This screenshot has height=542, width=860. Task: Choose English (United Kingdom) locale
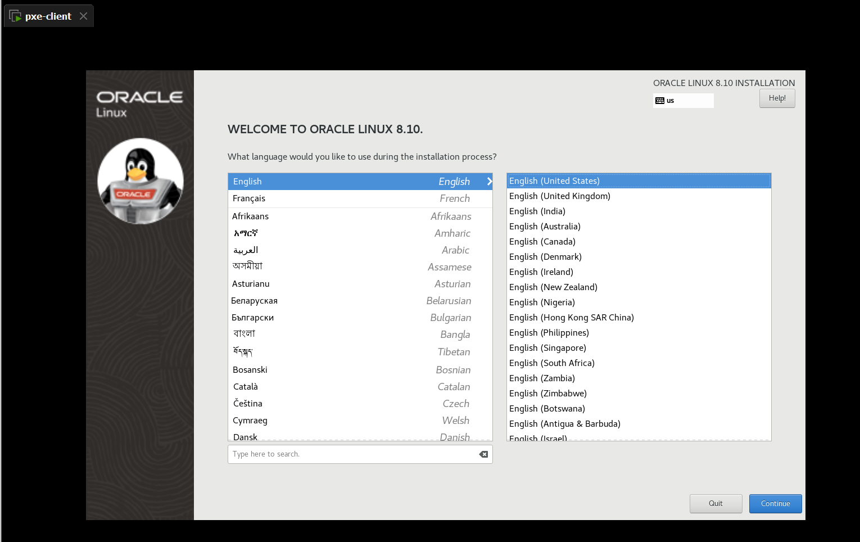(x=639, y=196)
